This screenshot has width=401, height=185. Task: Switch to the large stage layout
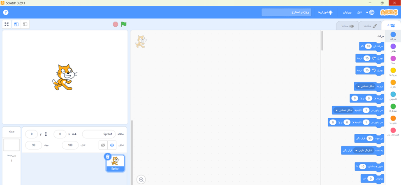(16, 24)
